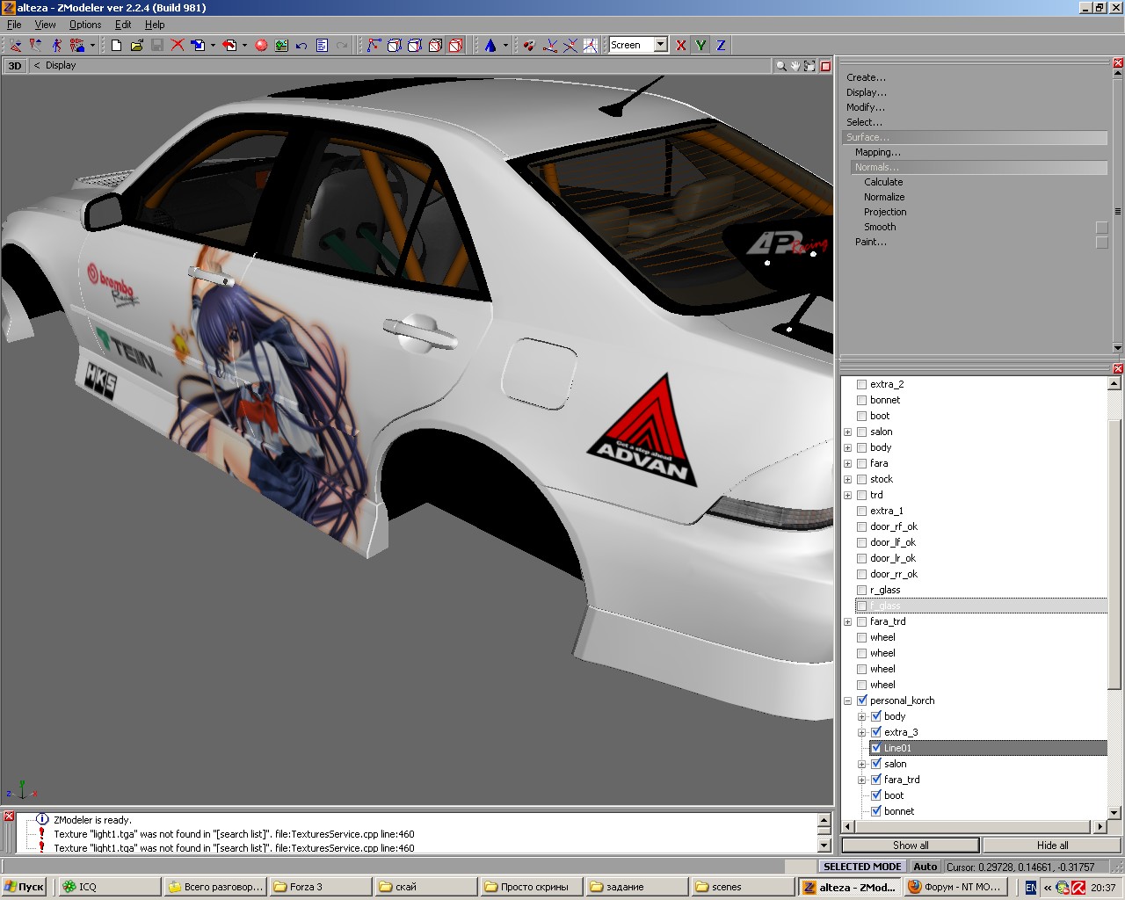Select the vertices level icon
Viewport: 1125px width, 900px height.
click(x=374, y=45)
